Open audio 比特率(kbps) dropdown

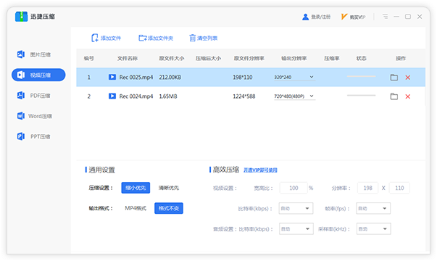tap(296, 229)
